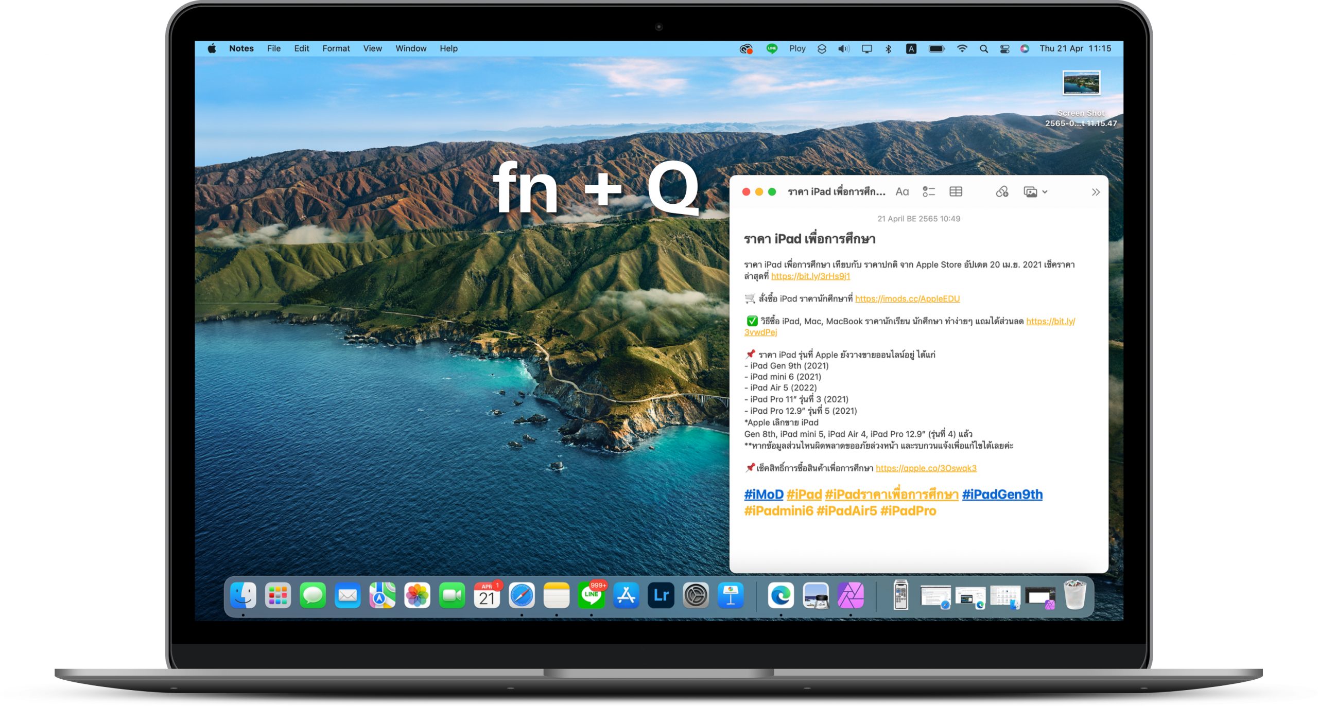Open Control Center in menu bar
The width and height of the screenshot is (1318, 706).
tap(1004, 49)
